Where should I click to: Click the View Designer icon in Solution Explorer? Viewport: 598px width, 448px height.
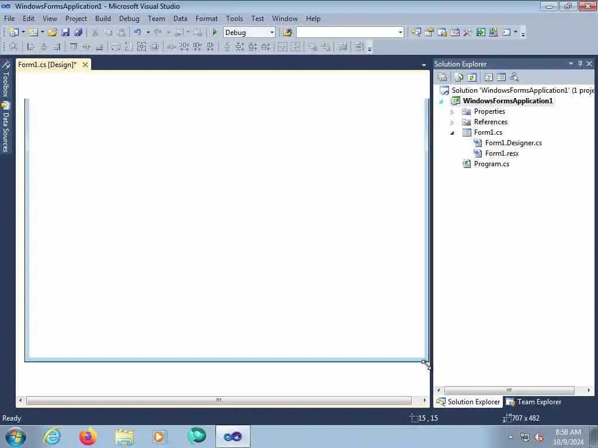click(x=502, y=78)
